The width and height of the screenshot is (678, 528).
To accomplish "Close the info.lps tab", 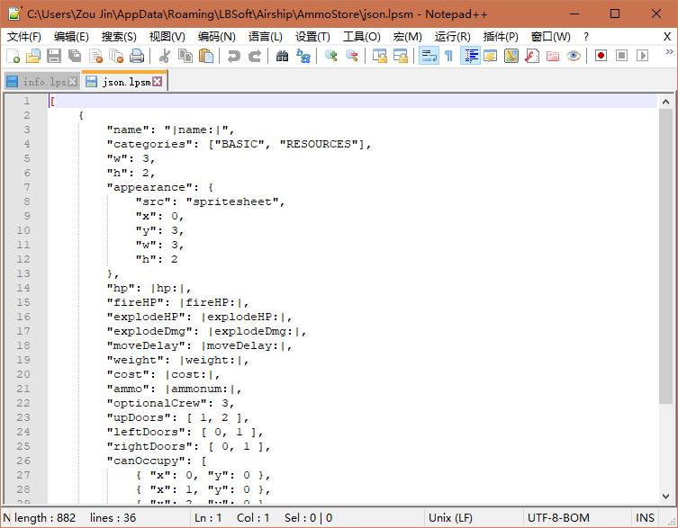I will 73,81.
